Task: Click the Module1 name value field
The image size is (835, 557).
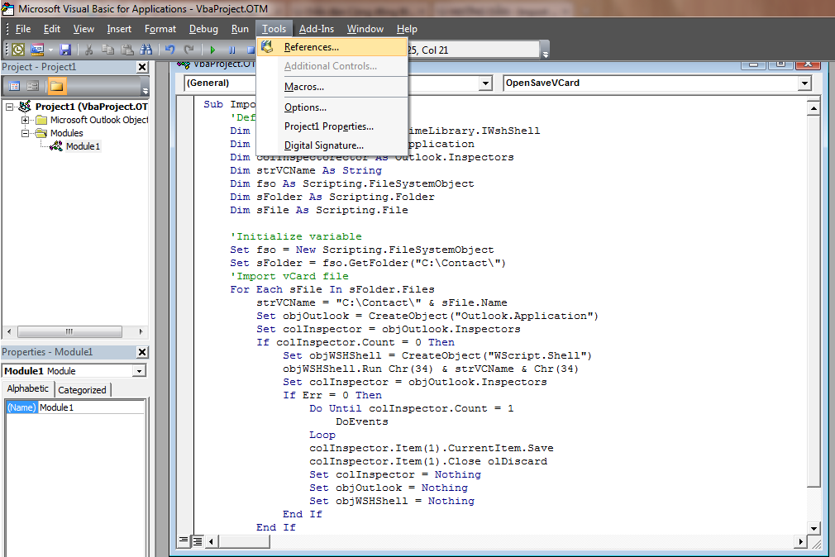Action: click(x=91, y=407)
